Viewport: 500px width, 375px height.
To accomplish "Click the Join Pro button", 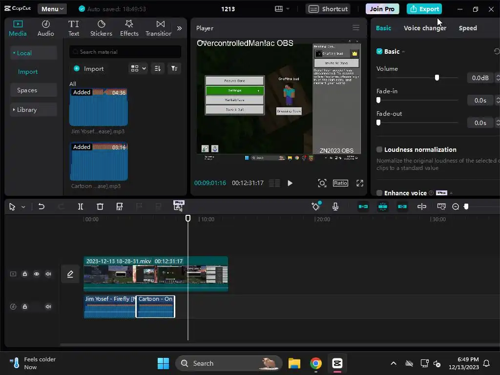I will coord(382,9).
